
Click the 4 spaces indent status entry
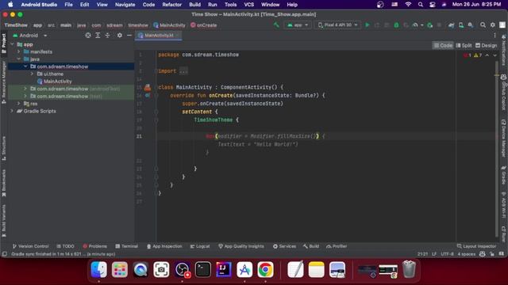(466, 254)
